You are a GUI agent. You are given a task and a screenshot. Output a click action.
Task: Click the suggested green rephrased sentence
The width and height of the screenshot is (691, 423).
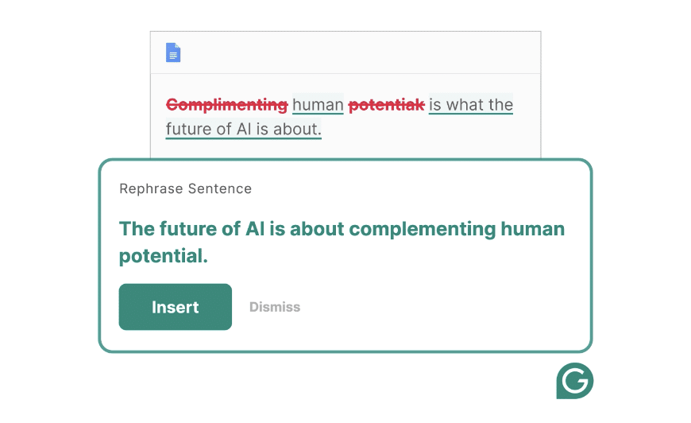342,243
